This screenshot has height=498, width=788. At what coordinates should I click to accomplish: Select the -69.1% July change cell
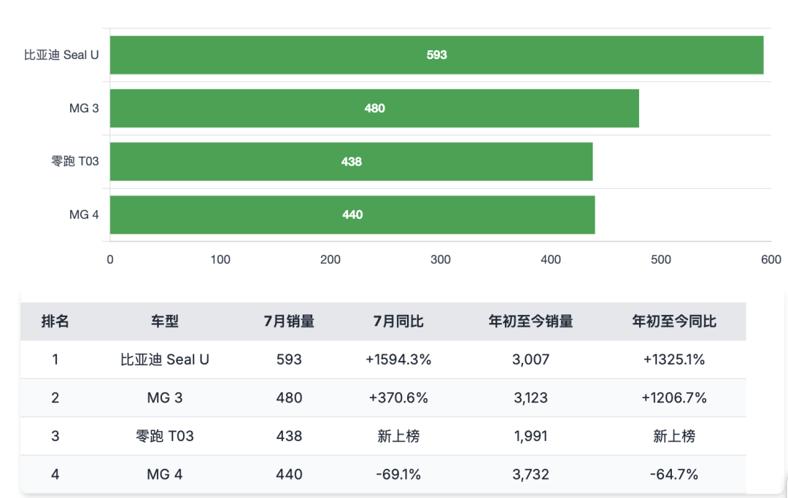click(x=398, y=475)
